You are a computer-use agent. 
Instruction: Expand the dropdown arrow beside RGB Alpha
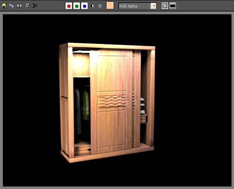pyautogui.click(x=153, y=6)
